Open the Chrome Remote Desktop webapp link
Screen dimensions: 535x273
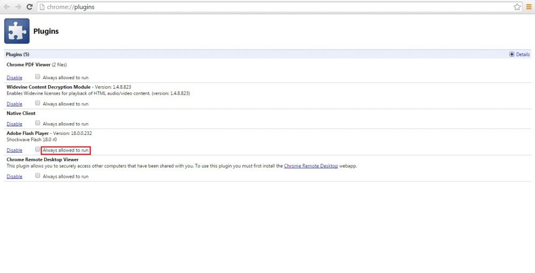tap(311, 166)
